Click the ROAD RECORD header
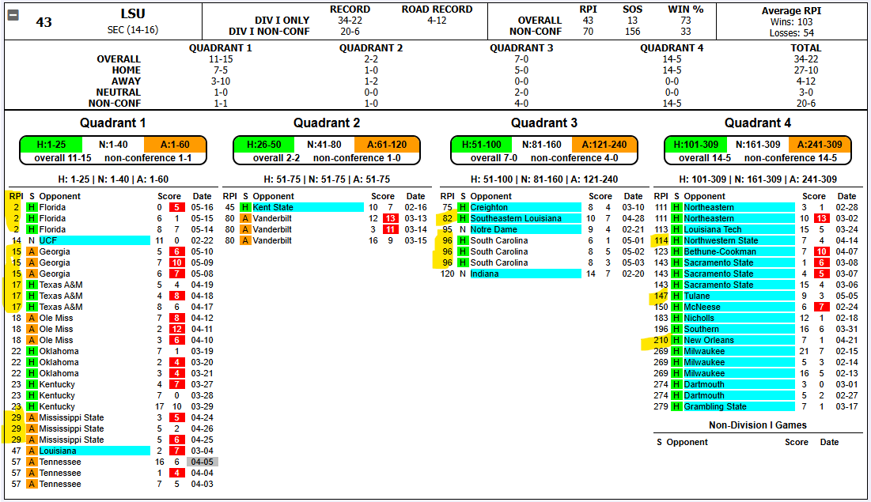Viewport: 871px width, 502px height. point(437,9)
